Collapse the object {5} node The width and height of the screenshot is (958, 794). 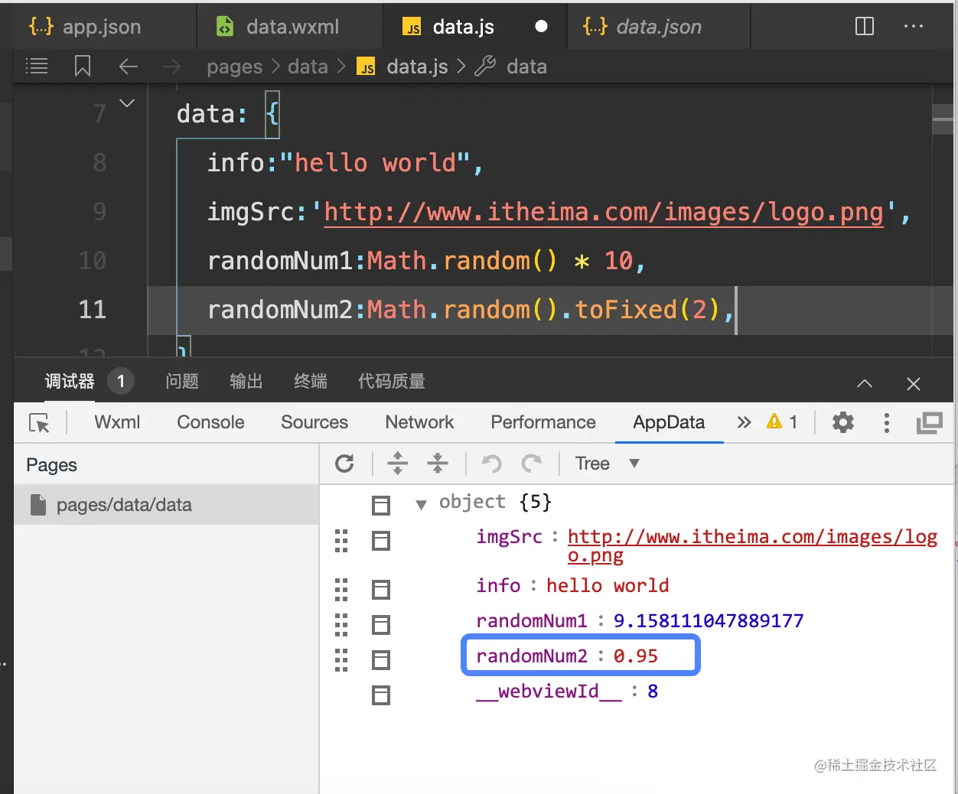tap(421, 504)
